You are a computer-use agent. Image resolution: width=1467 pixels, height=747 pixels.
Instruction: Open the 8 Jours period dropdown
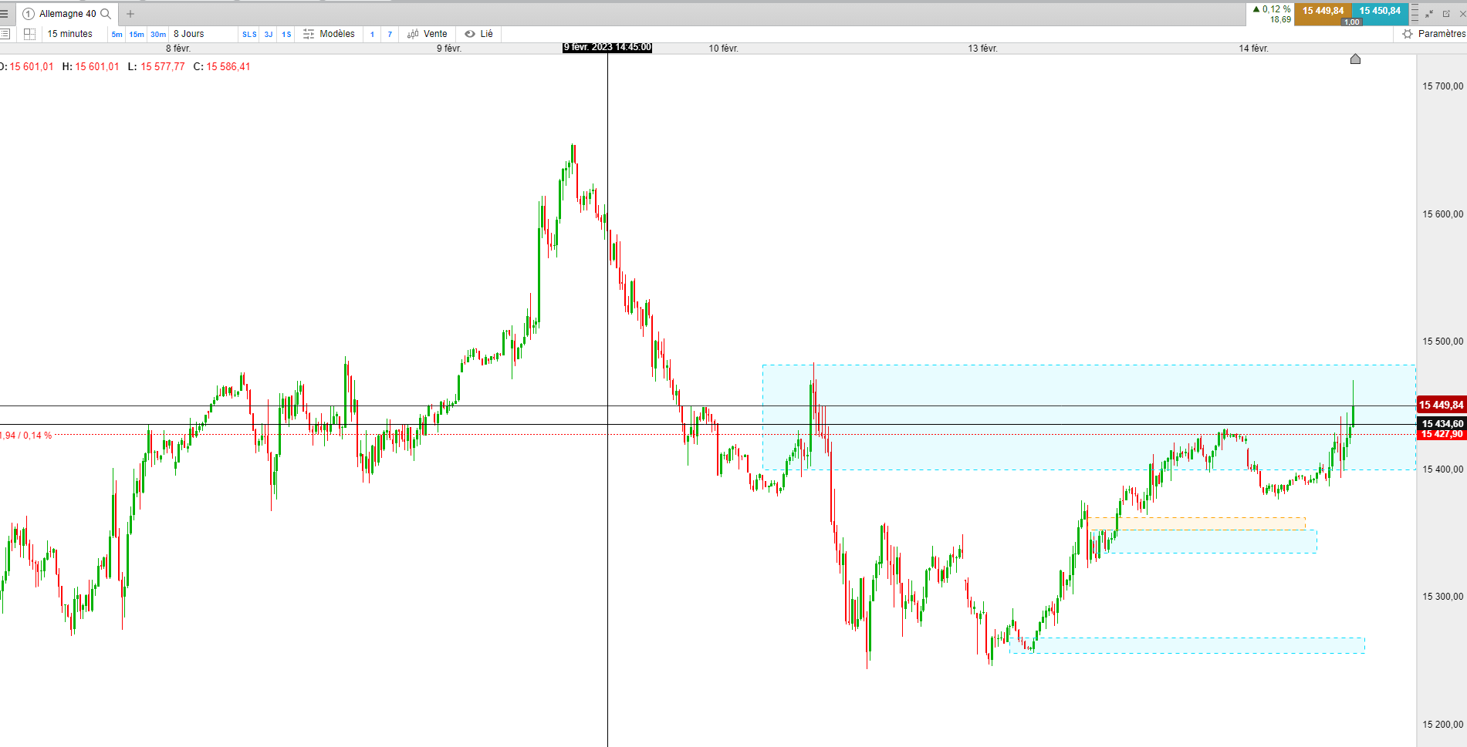click(x=189, y=34)
